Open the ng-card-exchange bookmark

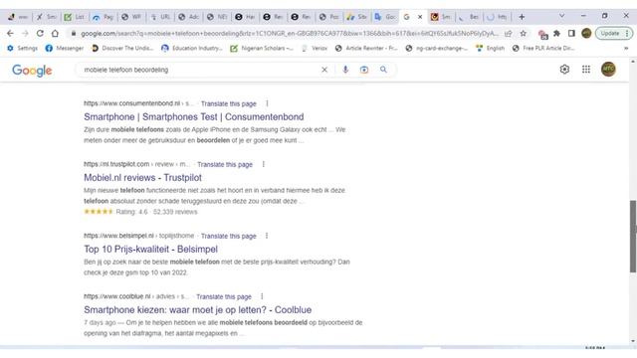pyautogui.click(x=437, y=48)
